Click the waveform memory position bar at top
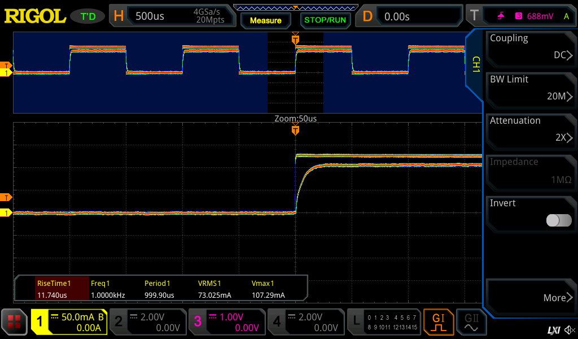Viewport: 578px width, 339px height. 295,7
